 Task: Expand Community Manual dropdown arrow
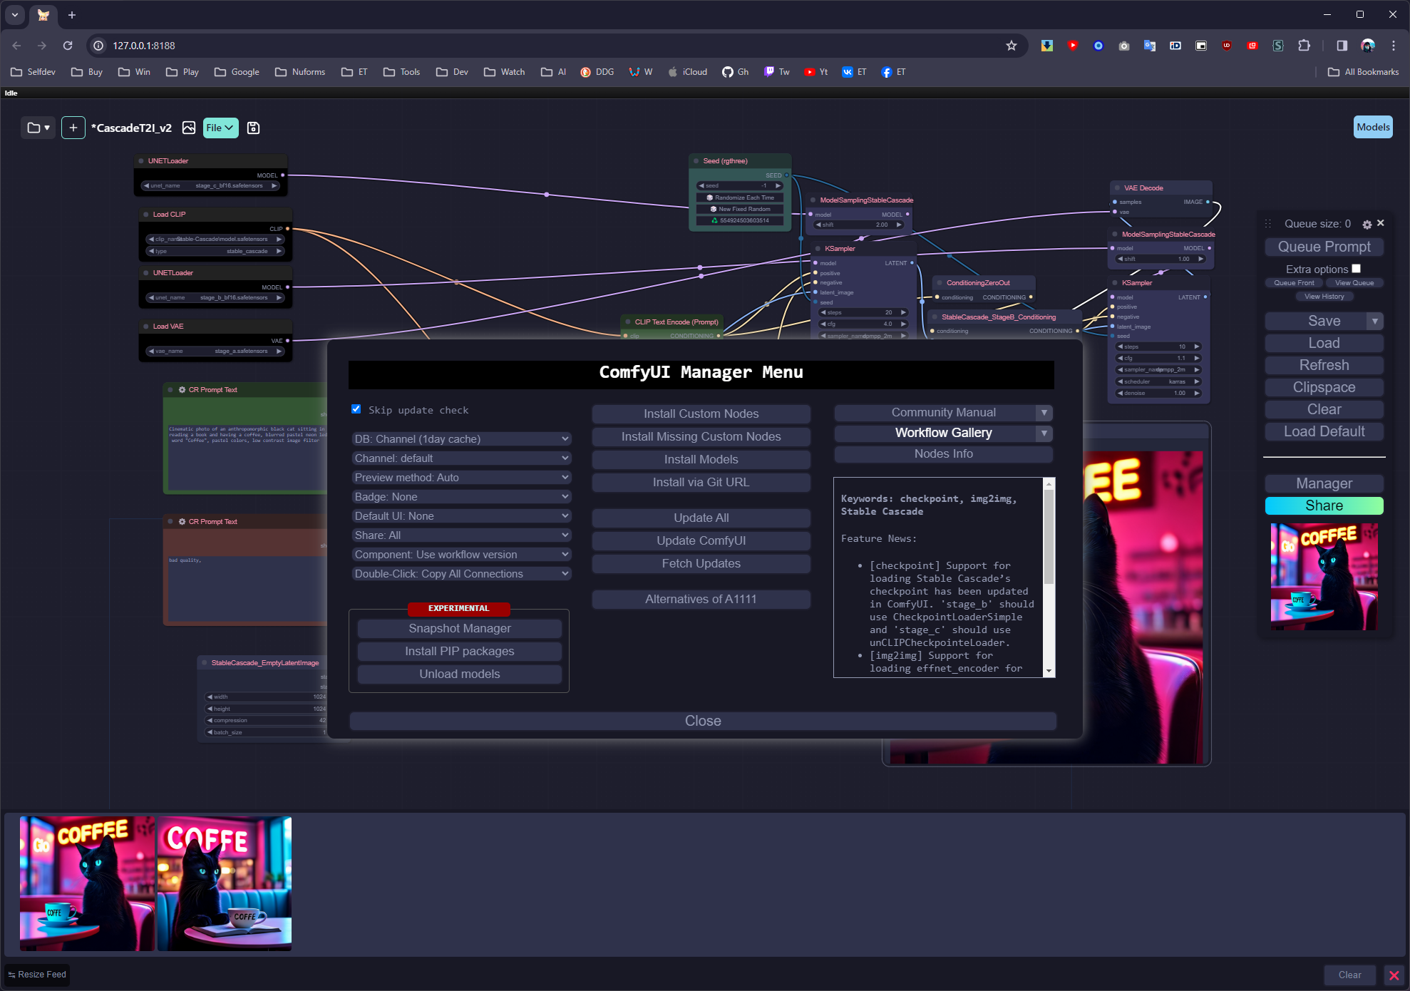(1044, 412)
